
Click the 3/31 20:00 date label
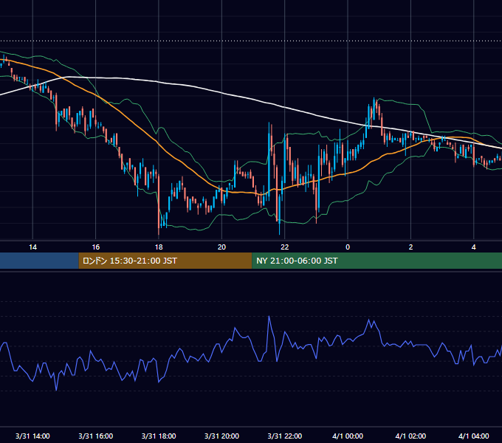[x=221, y=436]
